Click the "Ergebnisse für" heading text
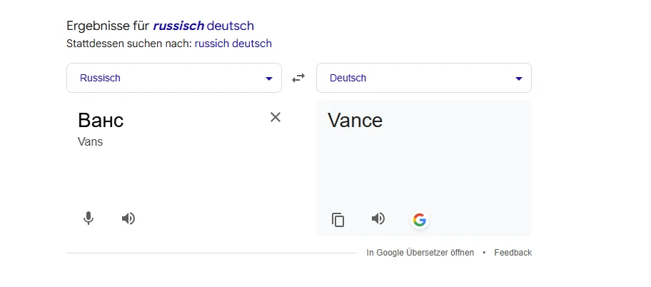Viewport: 651px width, 287px height. tap(108, 26)
